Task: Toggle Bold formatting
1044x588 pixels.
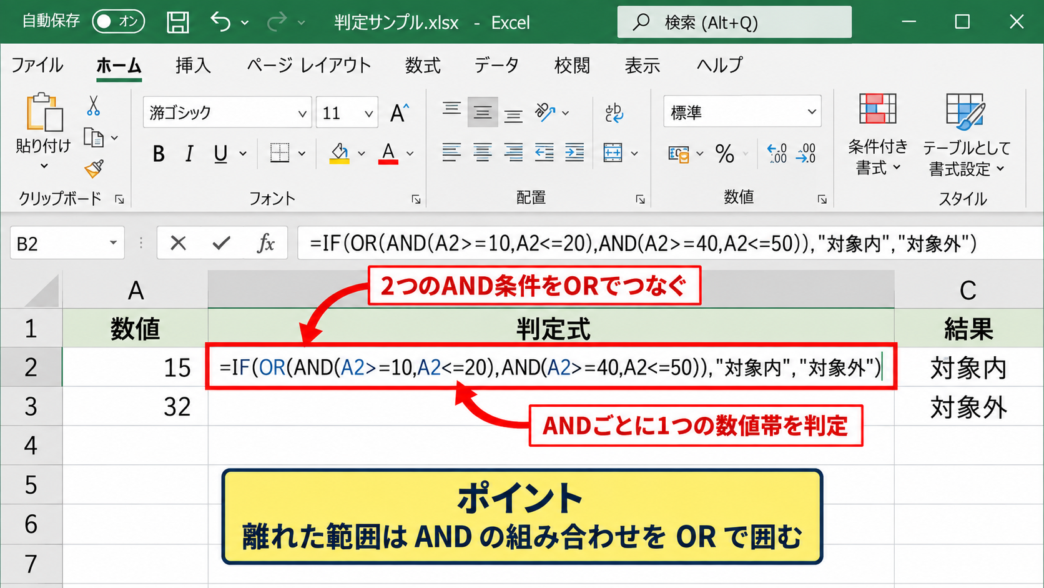Action: (x=159, y=153)
